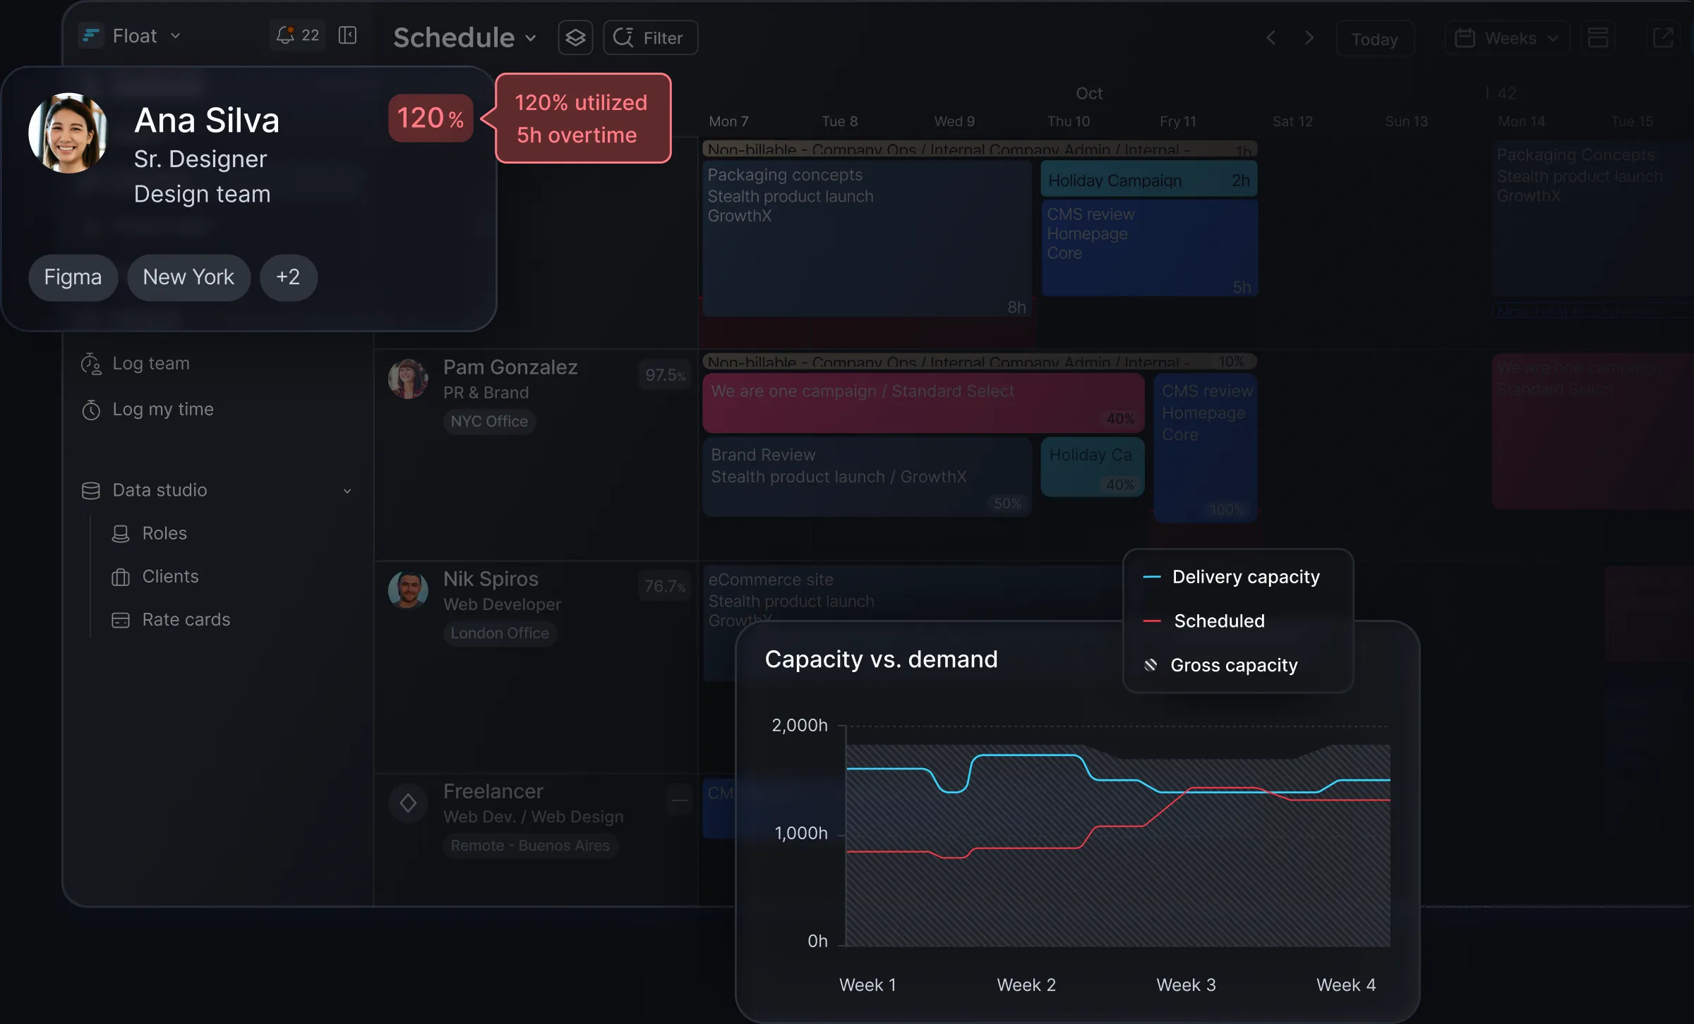Image resolution: width=1694 pixels, height=1024 pixels.
Task: Open the Filter search button
Action: (x=650, y=37)
